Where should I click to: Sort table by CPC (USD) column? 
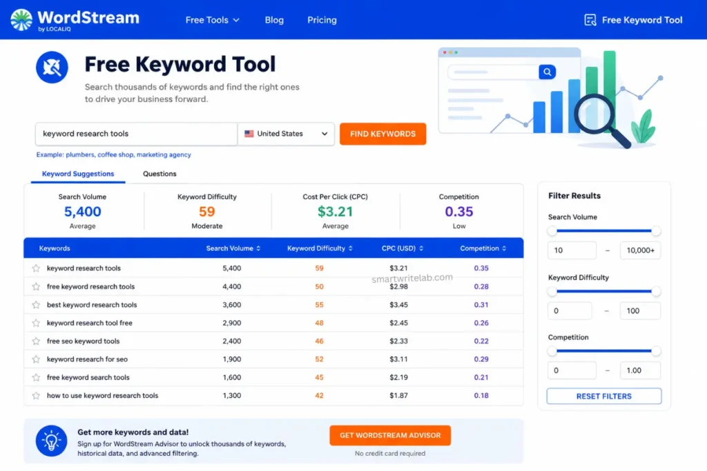(x=403, y=248)
